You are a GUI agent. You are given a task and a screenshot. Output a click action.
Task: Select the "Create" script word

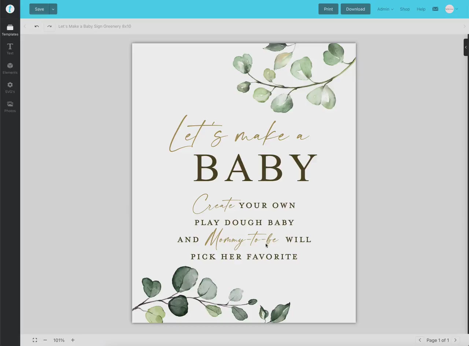pyautogui.click(x=214, y=204)
